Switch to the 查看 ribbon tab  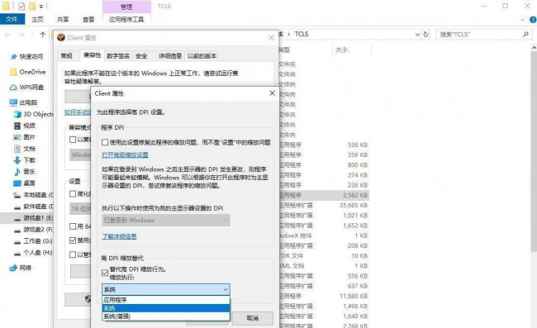coord(88,20)
